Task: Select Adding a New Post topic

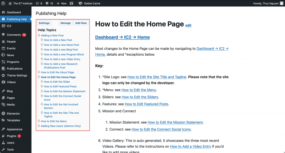Action: tap(52, 35)
